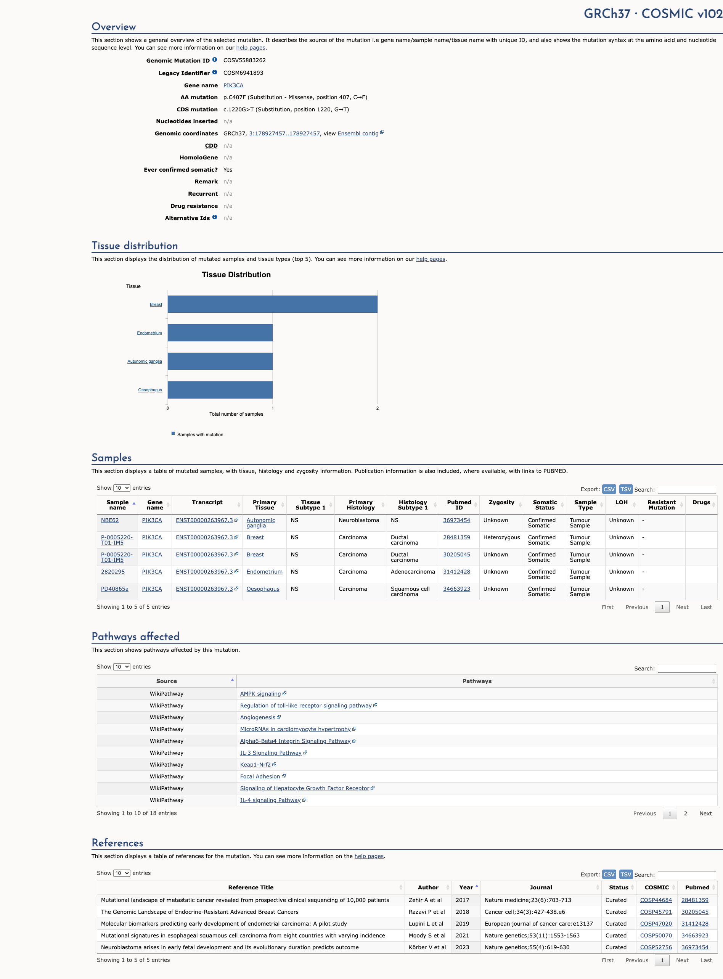Open sample PD40865a link
Image resolution: width=723 pixels, height=979 pixels.
[x=115, y=588]
